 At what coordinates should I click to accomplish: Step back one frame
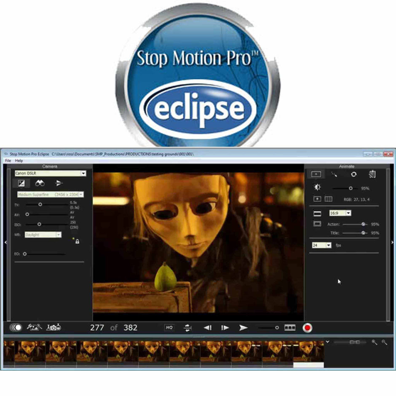207,328
